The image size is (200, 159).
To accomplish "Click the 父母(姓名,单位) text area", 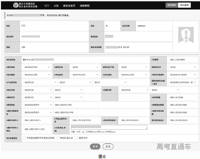I will 109,127.
